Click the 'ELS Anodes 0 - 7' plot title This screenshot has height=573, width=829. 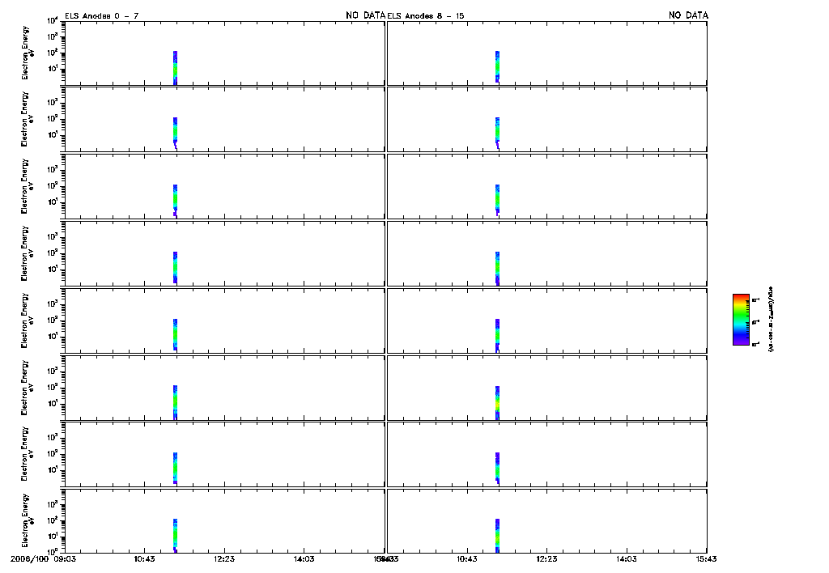pyautogui.click(x=101, y=16)
